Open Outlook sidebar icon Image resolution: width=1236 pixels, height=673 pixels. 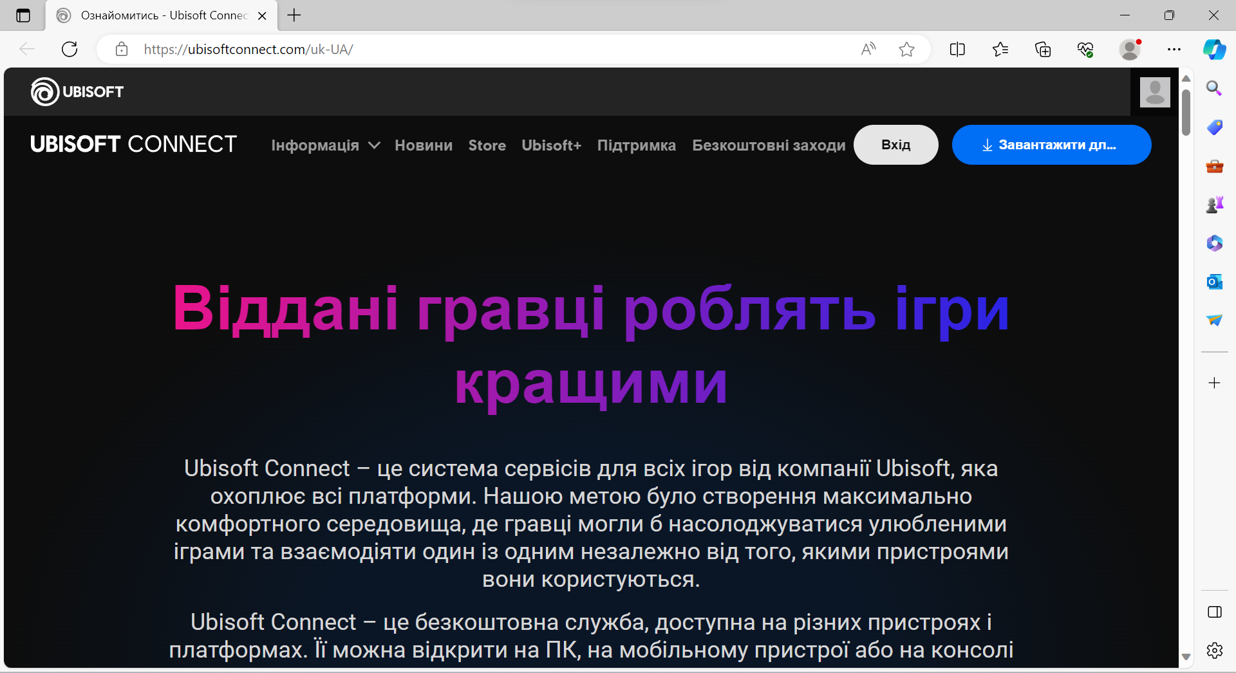[1214, 281]
